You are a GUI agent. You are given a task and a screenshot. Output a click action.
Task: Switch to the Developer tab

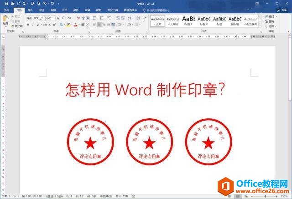point(113,10)
